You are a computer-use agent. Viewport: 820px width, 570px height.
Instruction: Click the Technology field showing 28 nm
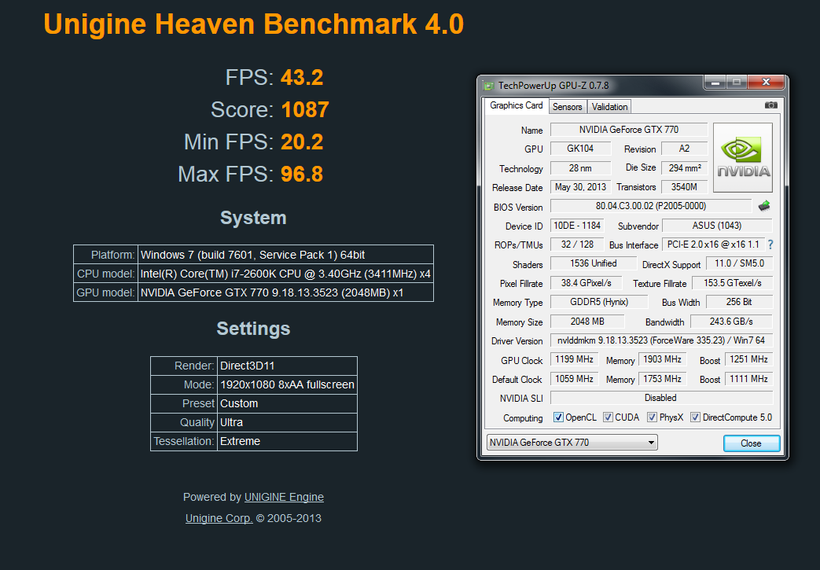[x=580, y=168]
